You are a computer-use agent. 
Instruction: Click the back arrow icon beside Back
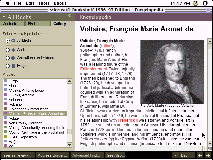click(176, 155)
